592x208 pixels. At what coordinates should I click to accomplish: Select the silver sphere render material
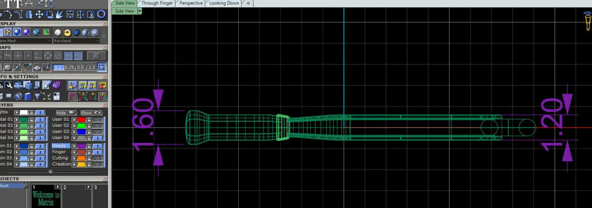(58, 33)
